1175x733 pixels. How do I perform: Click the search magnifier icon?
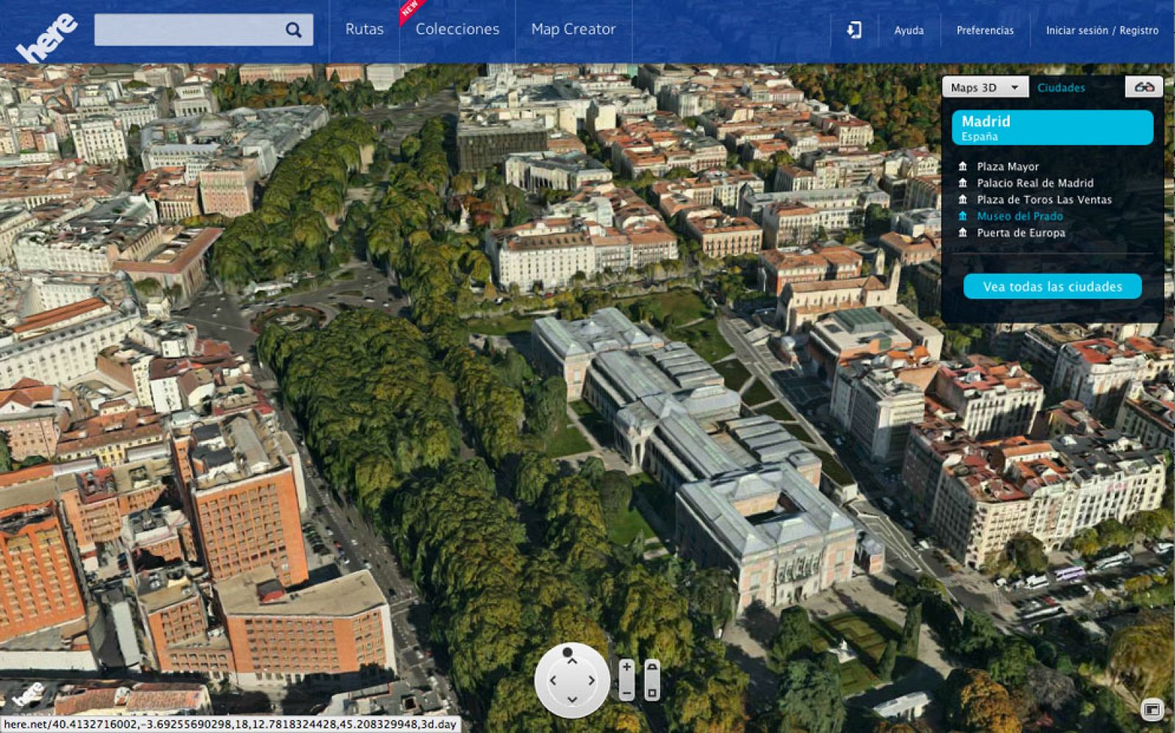pos(294,29)
